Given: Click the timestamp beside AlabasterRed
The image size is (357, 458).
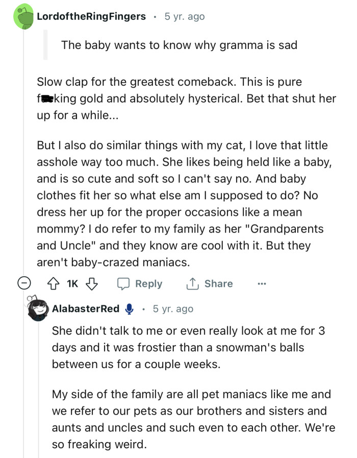Looking at the screenshot, I should (172, 308).
